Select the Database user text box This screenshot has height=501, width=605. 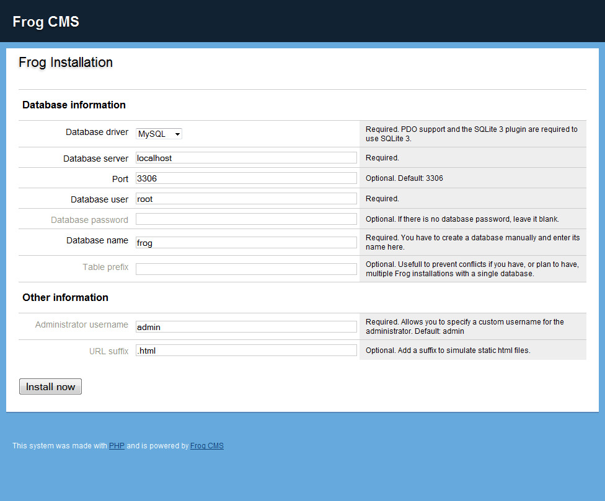click(x=246, y=199)
